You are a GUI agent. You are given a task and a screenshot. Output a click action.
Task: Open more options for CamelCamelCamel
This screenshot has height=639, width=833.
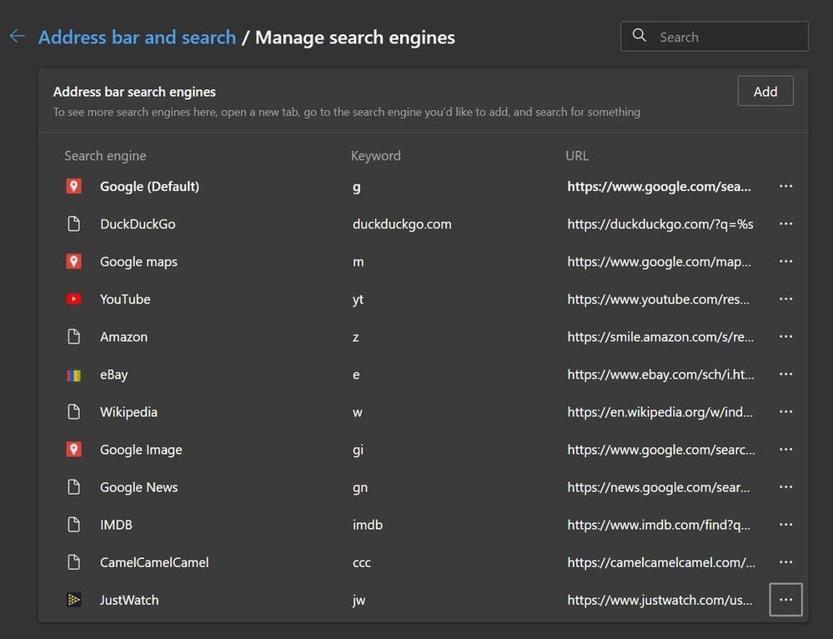point(785,562)
